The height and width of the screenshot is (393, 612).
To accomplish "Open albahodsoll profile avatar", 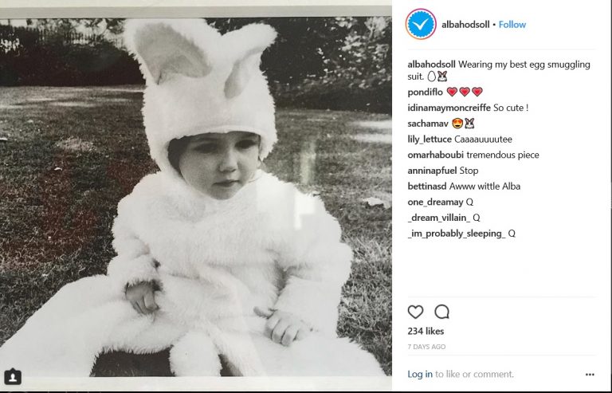I will (x=421, y=25).
